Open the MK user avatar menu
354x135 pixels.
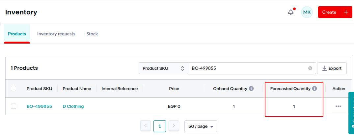click(x=307, y=12)
